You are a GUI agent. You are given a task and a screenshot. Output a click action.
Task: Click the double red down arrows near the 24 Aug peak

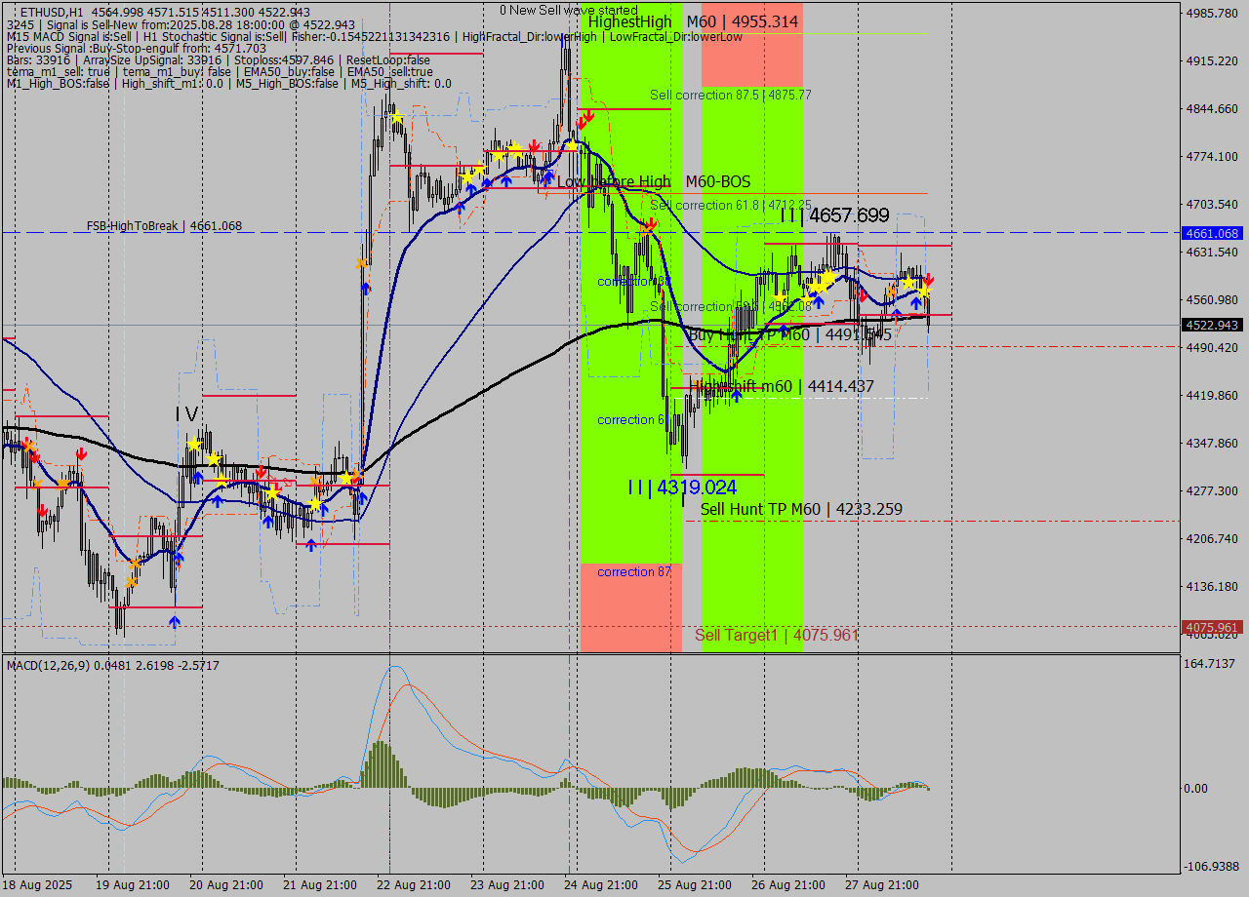pos(585,120)
